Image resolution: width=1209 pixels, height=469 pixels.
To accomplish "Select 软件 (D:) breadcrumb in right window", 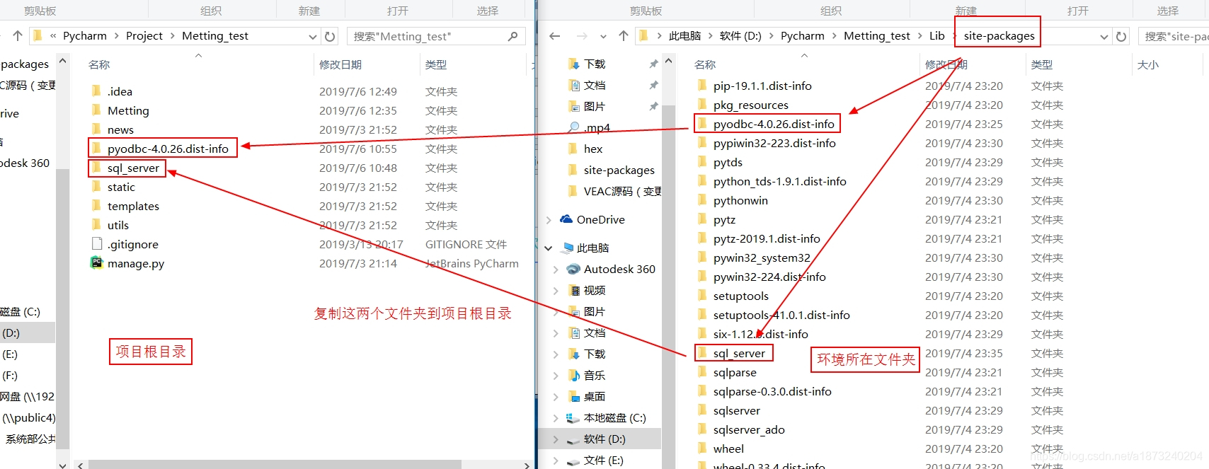I will (x=740, y=36).
